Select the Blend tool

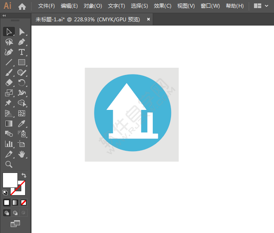coord(9,134)
